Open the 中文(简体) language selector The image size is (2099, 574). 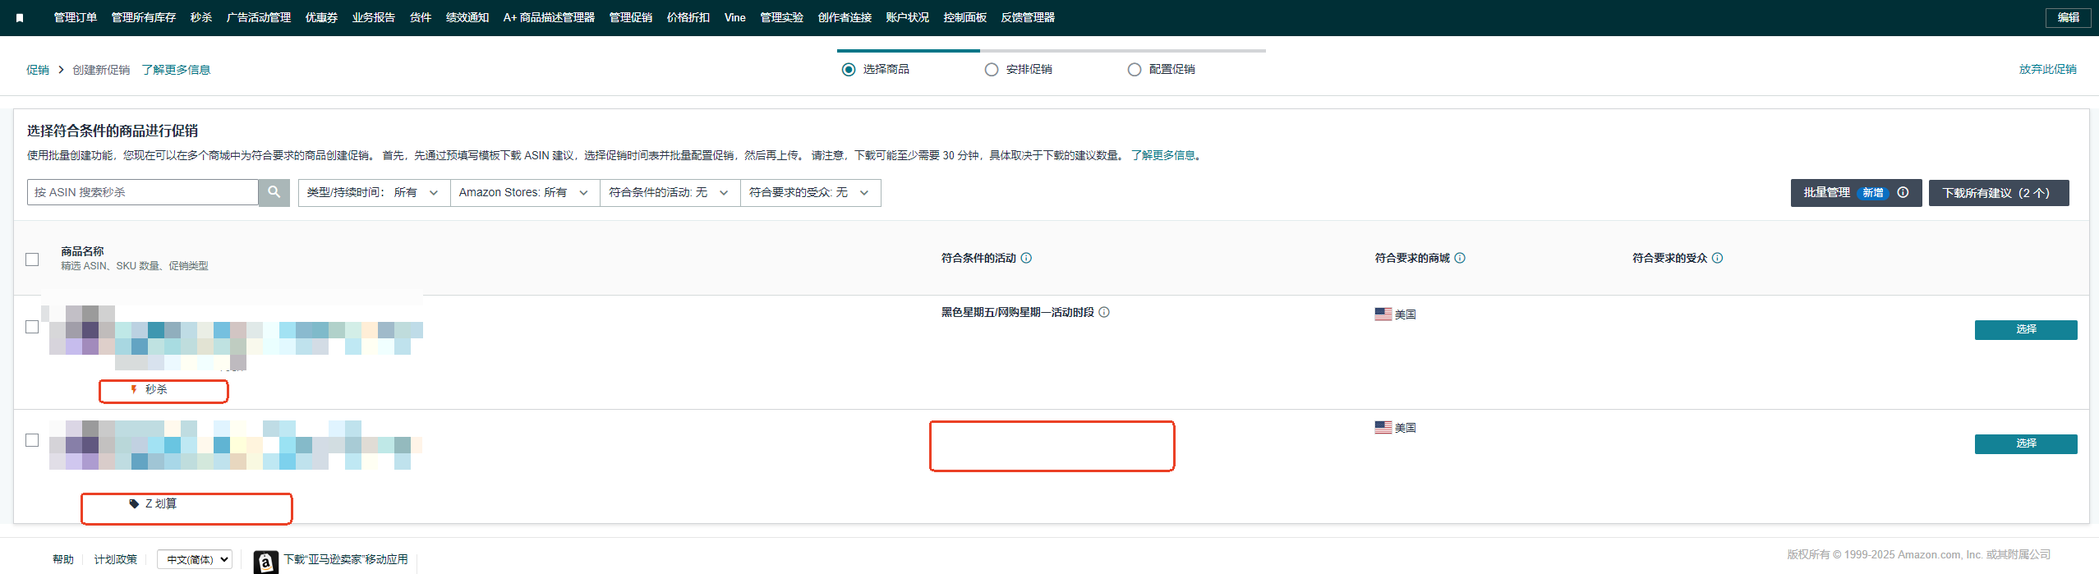point(195,559)
